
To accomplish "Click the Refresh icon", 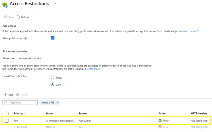I will 18,17.
